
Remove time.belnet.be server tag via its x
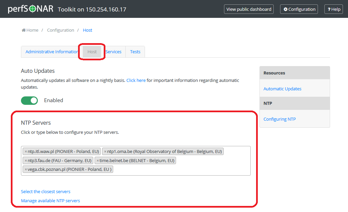click(98, 161)
